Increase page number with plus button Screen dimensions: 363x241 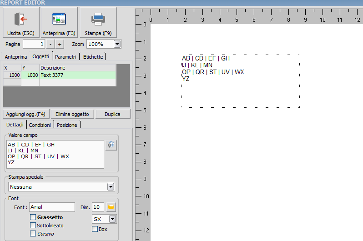(x=60, y=44)
